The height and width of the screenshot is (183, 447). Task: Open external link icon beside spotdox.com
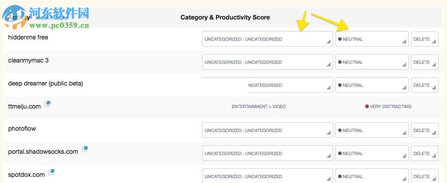pos(51,172)
